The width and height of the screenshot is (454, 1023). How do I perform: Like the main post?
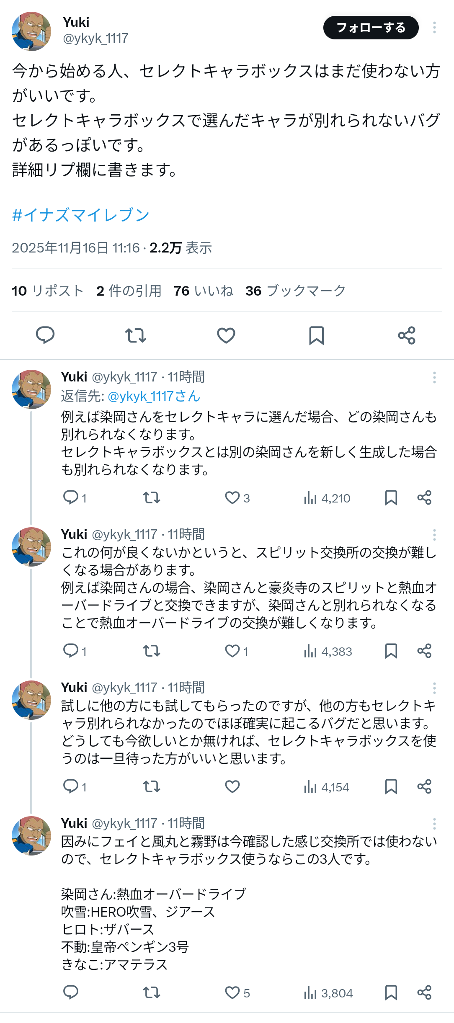[x=226, y=335]
